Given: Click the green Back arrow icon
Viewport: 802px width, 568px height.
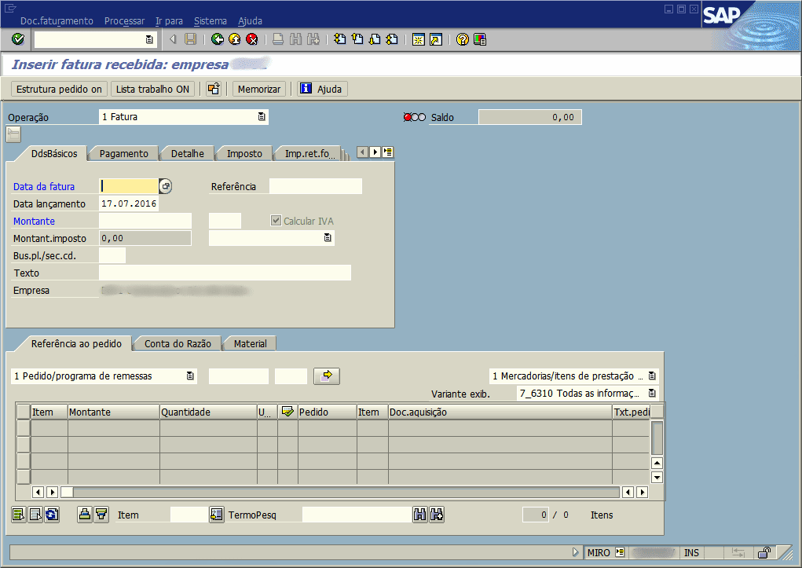Looking at the screenshot, I should (218, 39).
